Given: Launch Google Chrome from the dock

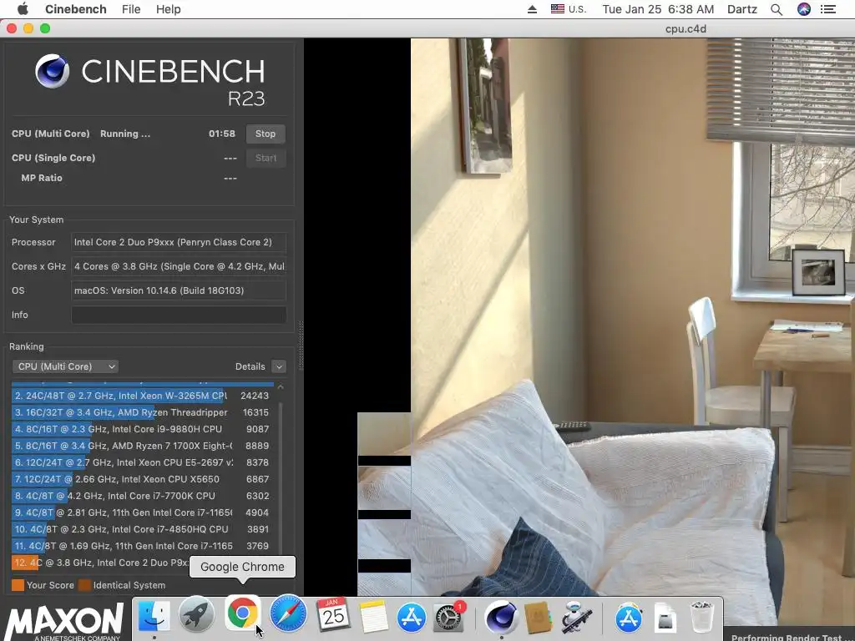Looking at the screenshot, I should (x=243, y=614).
